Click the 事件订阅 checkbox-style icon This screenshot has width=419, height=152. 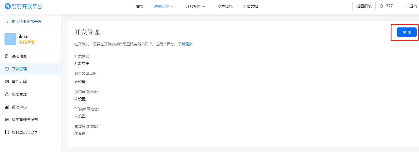[x=7, y=82]
